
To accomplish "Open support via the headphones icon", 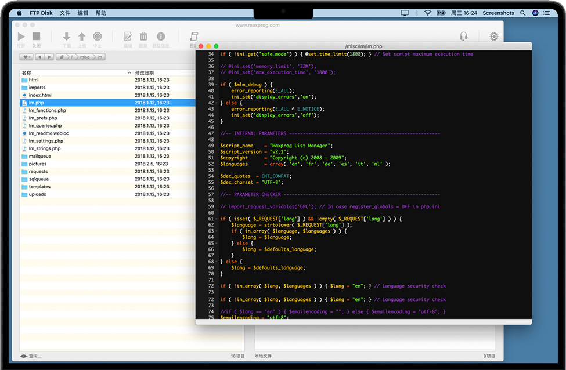I will 463,37.
